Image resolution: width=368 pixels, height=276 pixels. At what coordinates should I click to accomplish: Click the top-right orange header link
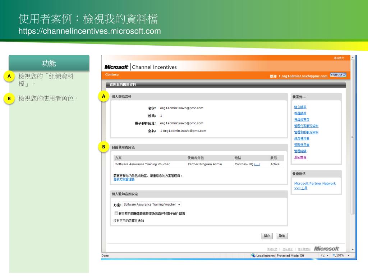339,58
